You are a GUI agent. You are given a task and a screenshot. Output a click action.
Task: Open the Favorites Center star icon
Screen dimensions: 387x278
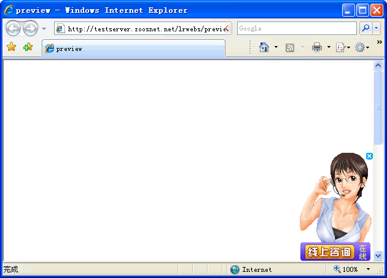point(11,47)
